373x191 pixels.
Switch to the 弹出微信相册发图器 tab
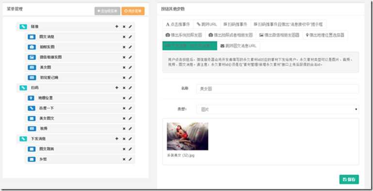point(279,35)
